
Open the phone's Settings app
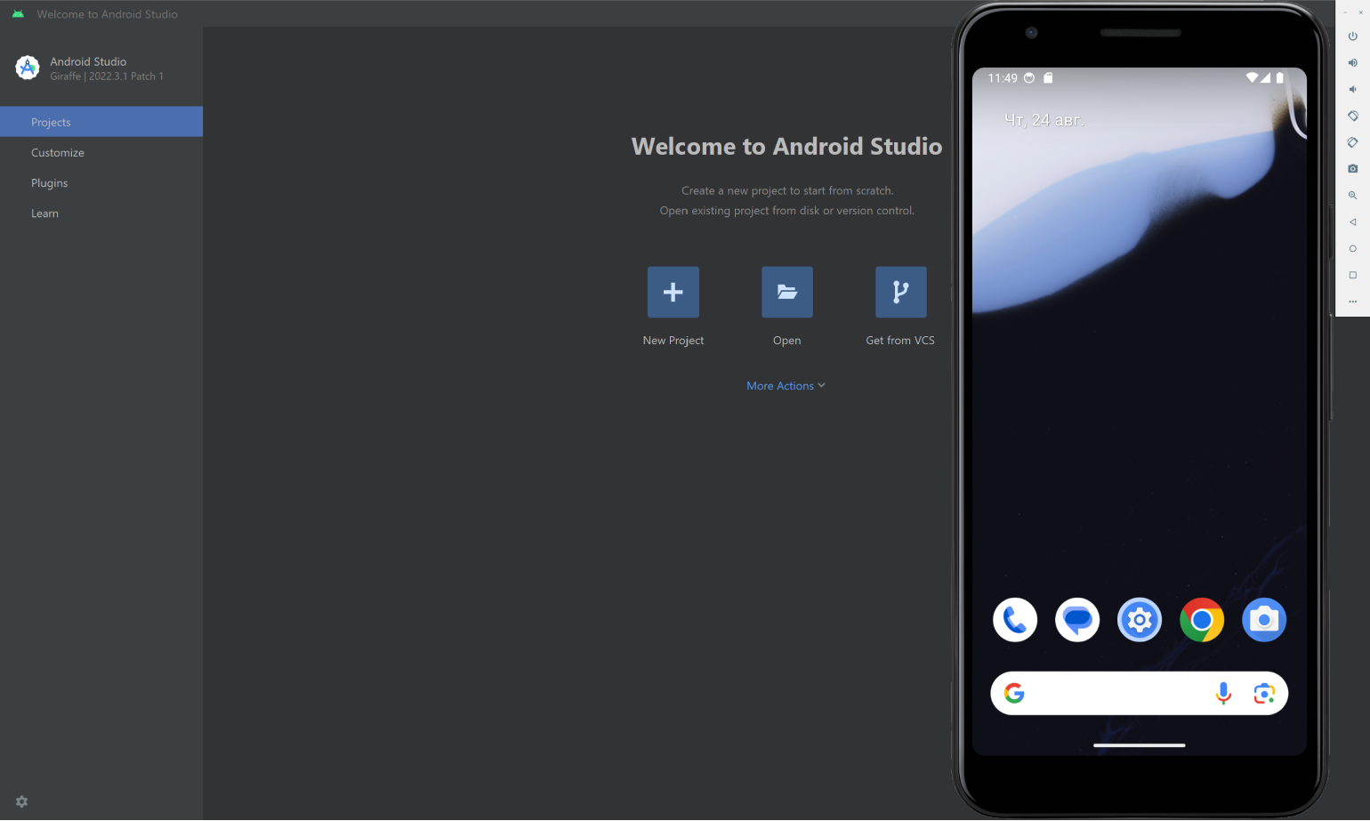point(1139,620)
